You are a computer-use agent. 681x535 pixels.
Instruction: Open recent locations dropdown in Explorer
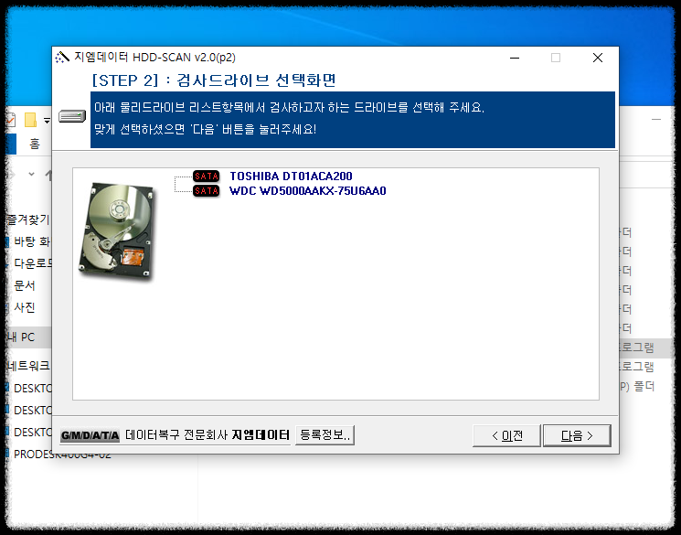(x=31, y=175)
